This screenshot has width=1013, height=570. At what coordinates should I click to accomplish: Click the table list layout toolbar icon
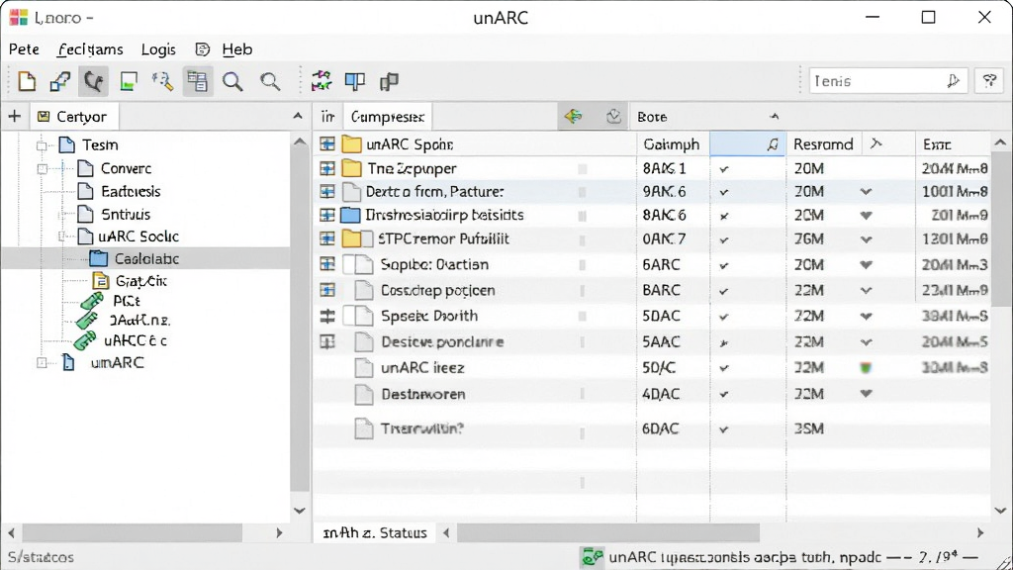(x=197, y=81)
